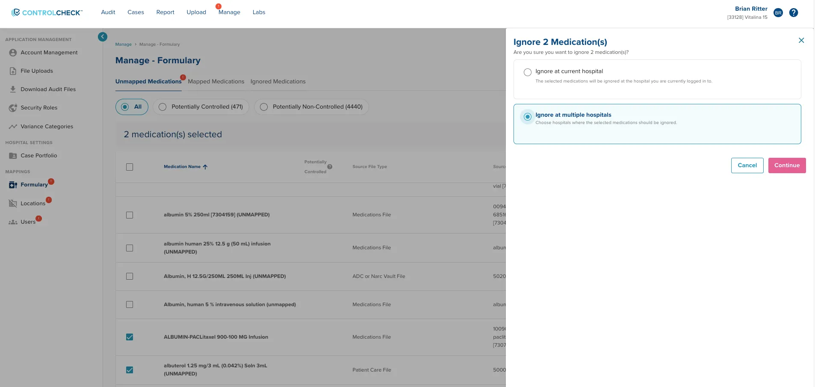Click the Account Management person icon

click(x=13, y=53)
